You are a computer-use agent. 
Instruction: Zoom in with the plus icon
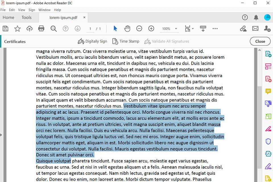(151, 28)
